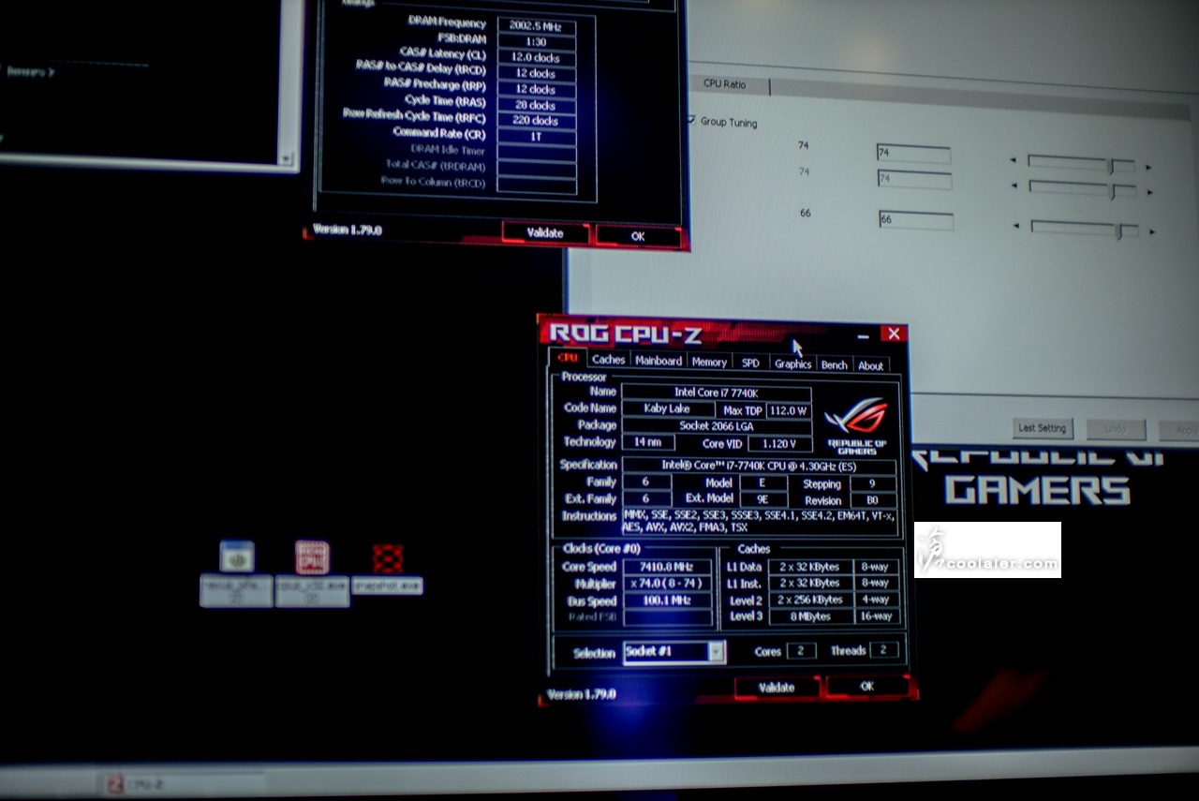Click the scrollbar down arrow in top-left window
This screenshot has width=1199, height=801.
point(287,160)
